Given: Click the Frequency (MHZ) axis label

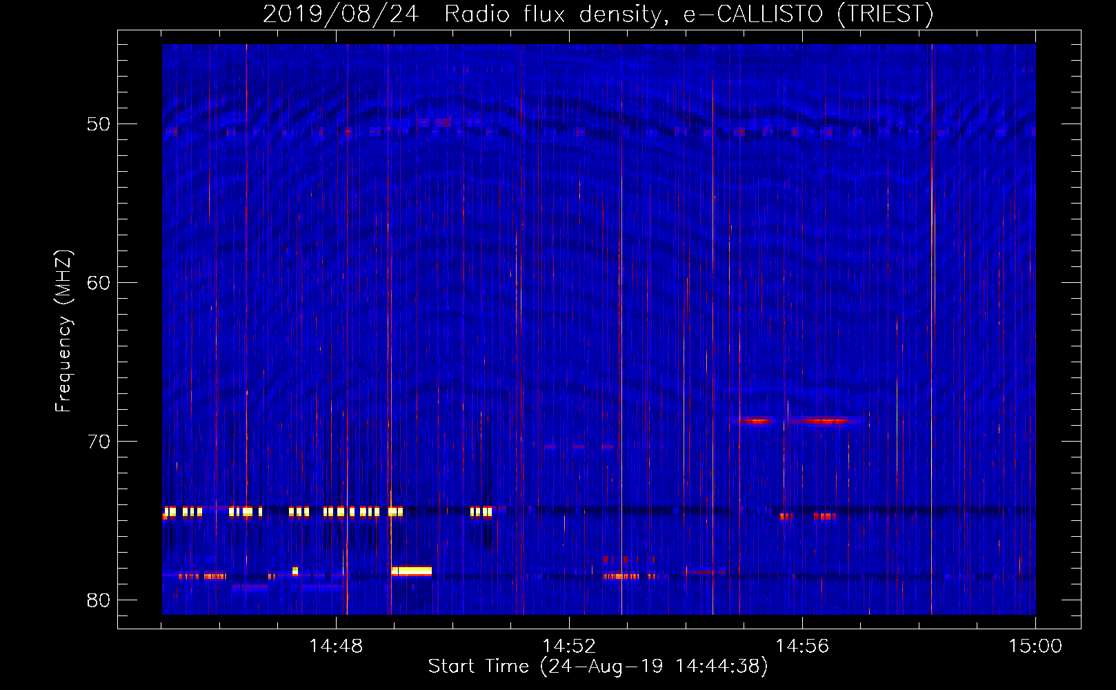Looking at the screenshot, I should coord(63,331).
